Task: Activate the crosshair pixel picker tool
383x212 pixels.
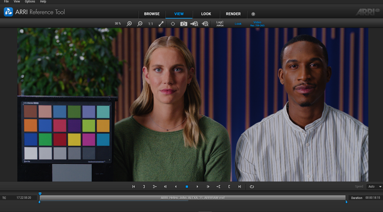Action: pos(173,24)
